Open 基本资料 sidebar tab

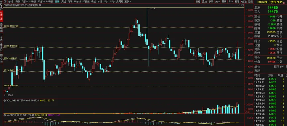pyautogui.click(x=1, y=47)
